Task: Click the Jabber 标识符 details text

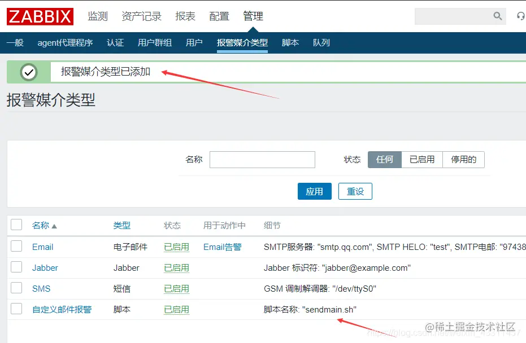Action: click(x=337, y=267)
